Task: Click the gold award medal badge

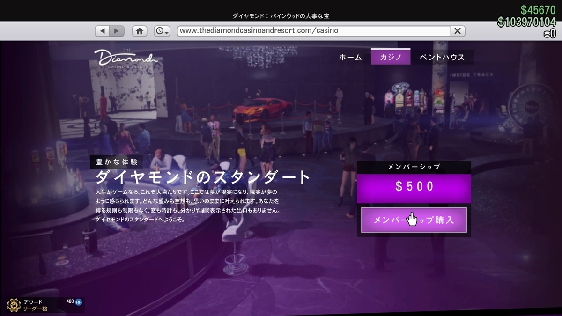Action: pyautogui.click(x=13, y=304)
